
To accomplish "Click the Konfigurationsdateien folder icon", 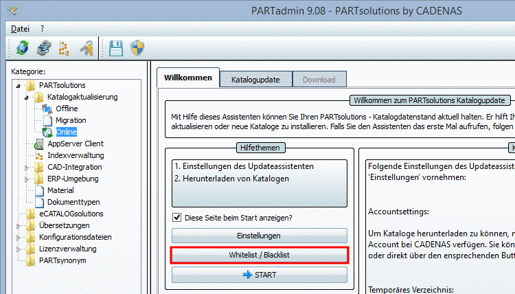I will pyautogui.click(x=30, y=237).
